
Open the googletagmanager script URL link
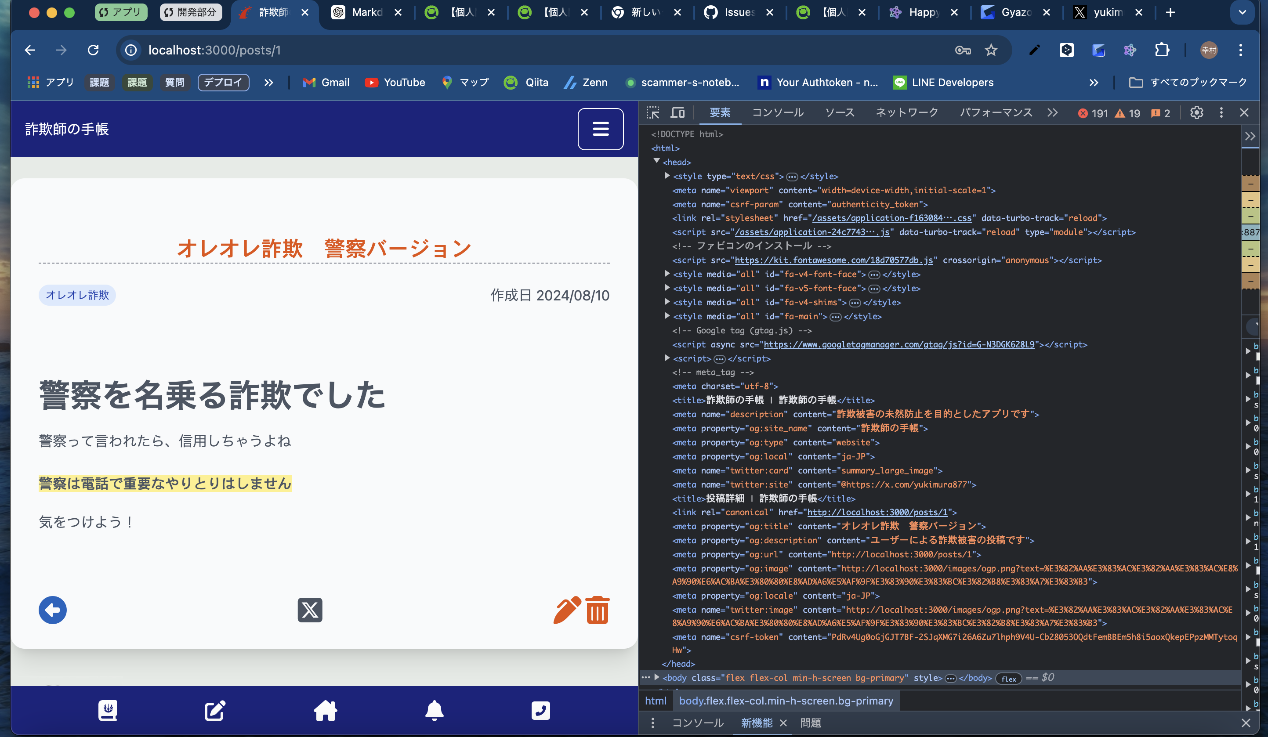point(899,345)
